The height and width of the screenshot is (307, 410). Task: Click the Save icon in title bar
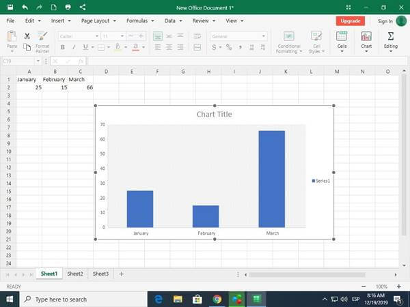[x=10, y=7]
